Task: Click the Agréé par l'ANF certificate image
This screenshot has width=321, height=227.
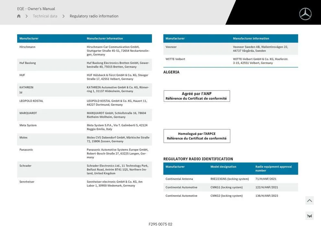Action: click(x=196, y=96)
